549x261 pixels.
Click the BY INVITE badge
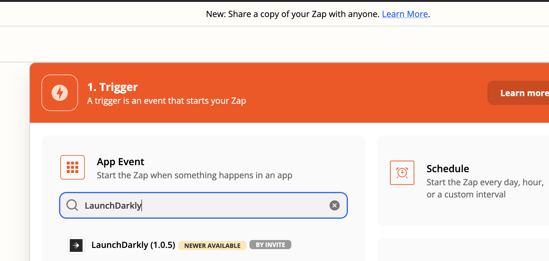point(270,245)
